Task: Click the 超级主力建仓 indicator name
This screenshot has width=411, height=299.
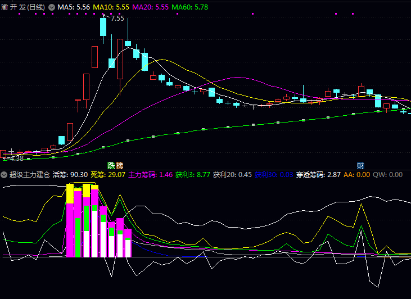Action: click(29, 175)
